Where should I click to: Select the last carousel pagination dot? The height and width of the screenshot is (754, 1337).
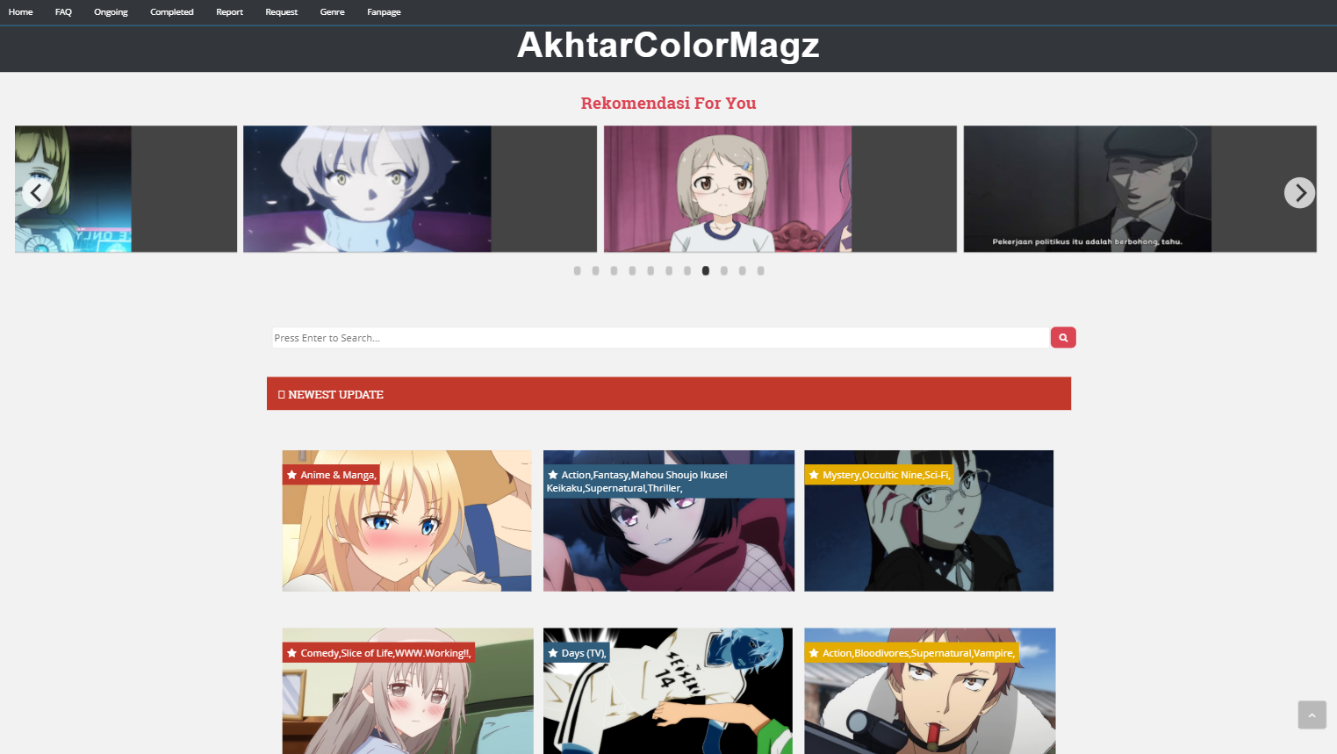tap(760, 270)
